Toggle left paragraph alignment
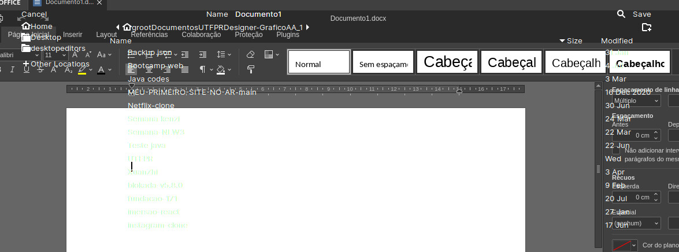The height and width of the screenshot is (252, 679). click(131, 69)
